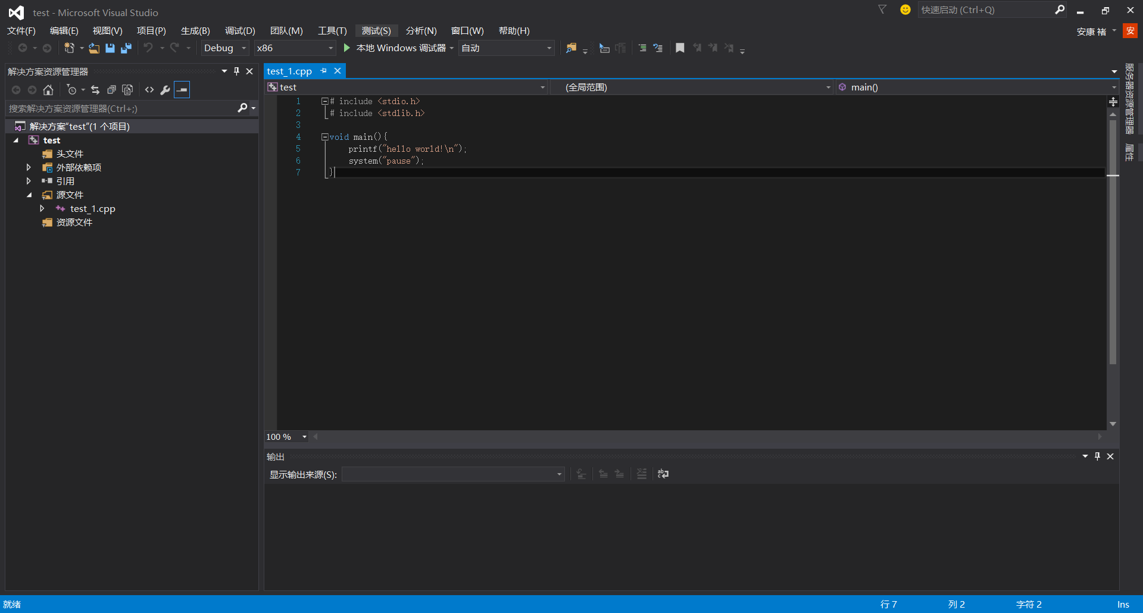This screenshot has height=613, width=1143.
Task: Click the Save All toolbar icon
Action: pyautogui.click(x=126, y=48)
